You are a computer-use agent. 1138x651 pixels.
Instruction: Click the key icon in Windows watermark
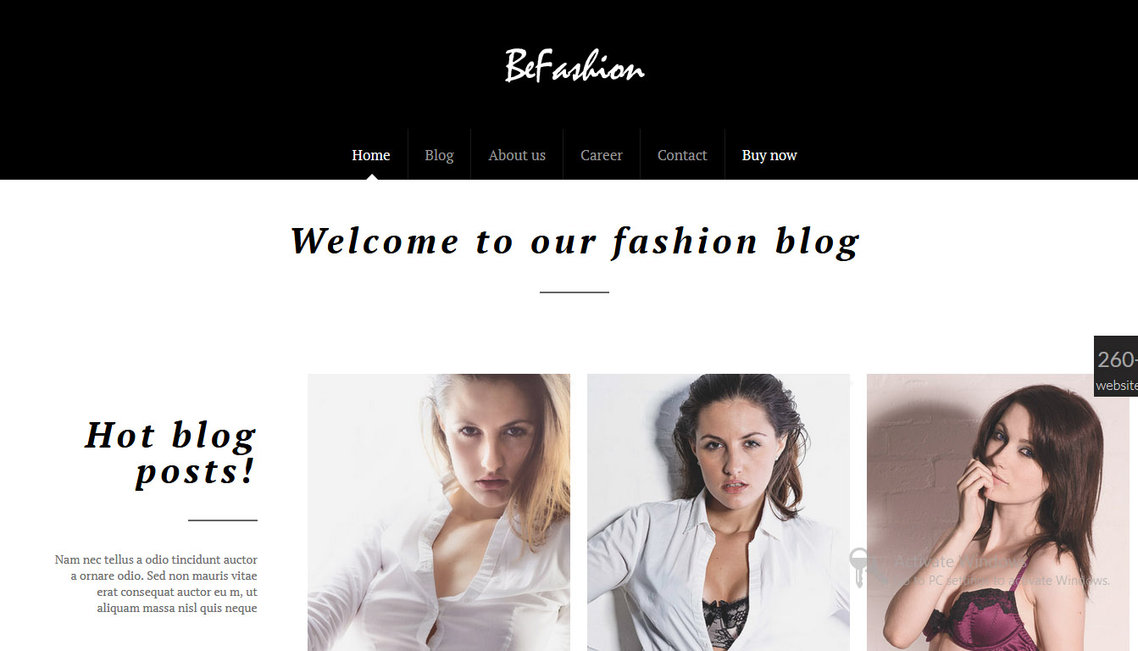click(x=859, y=568)
